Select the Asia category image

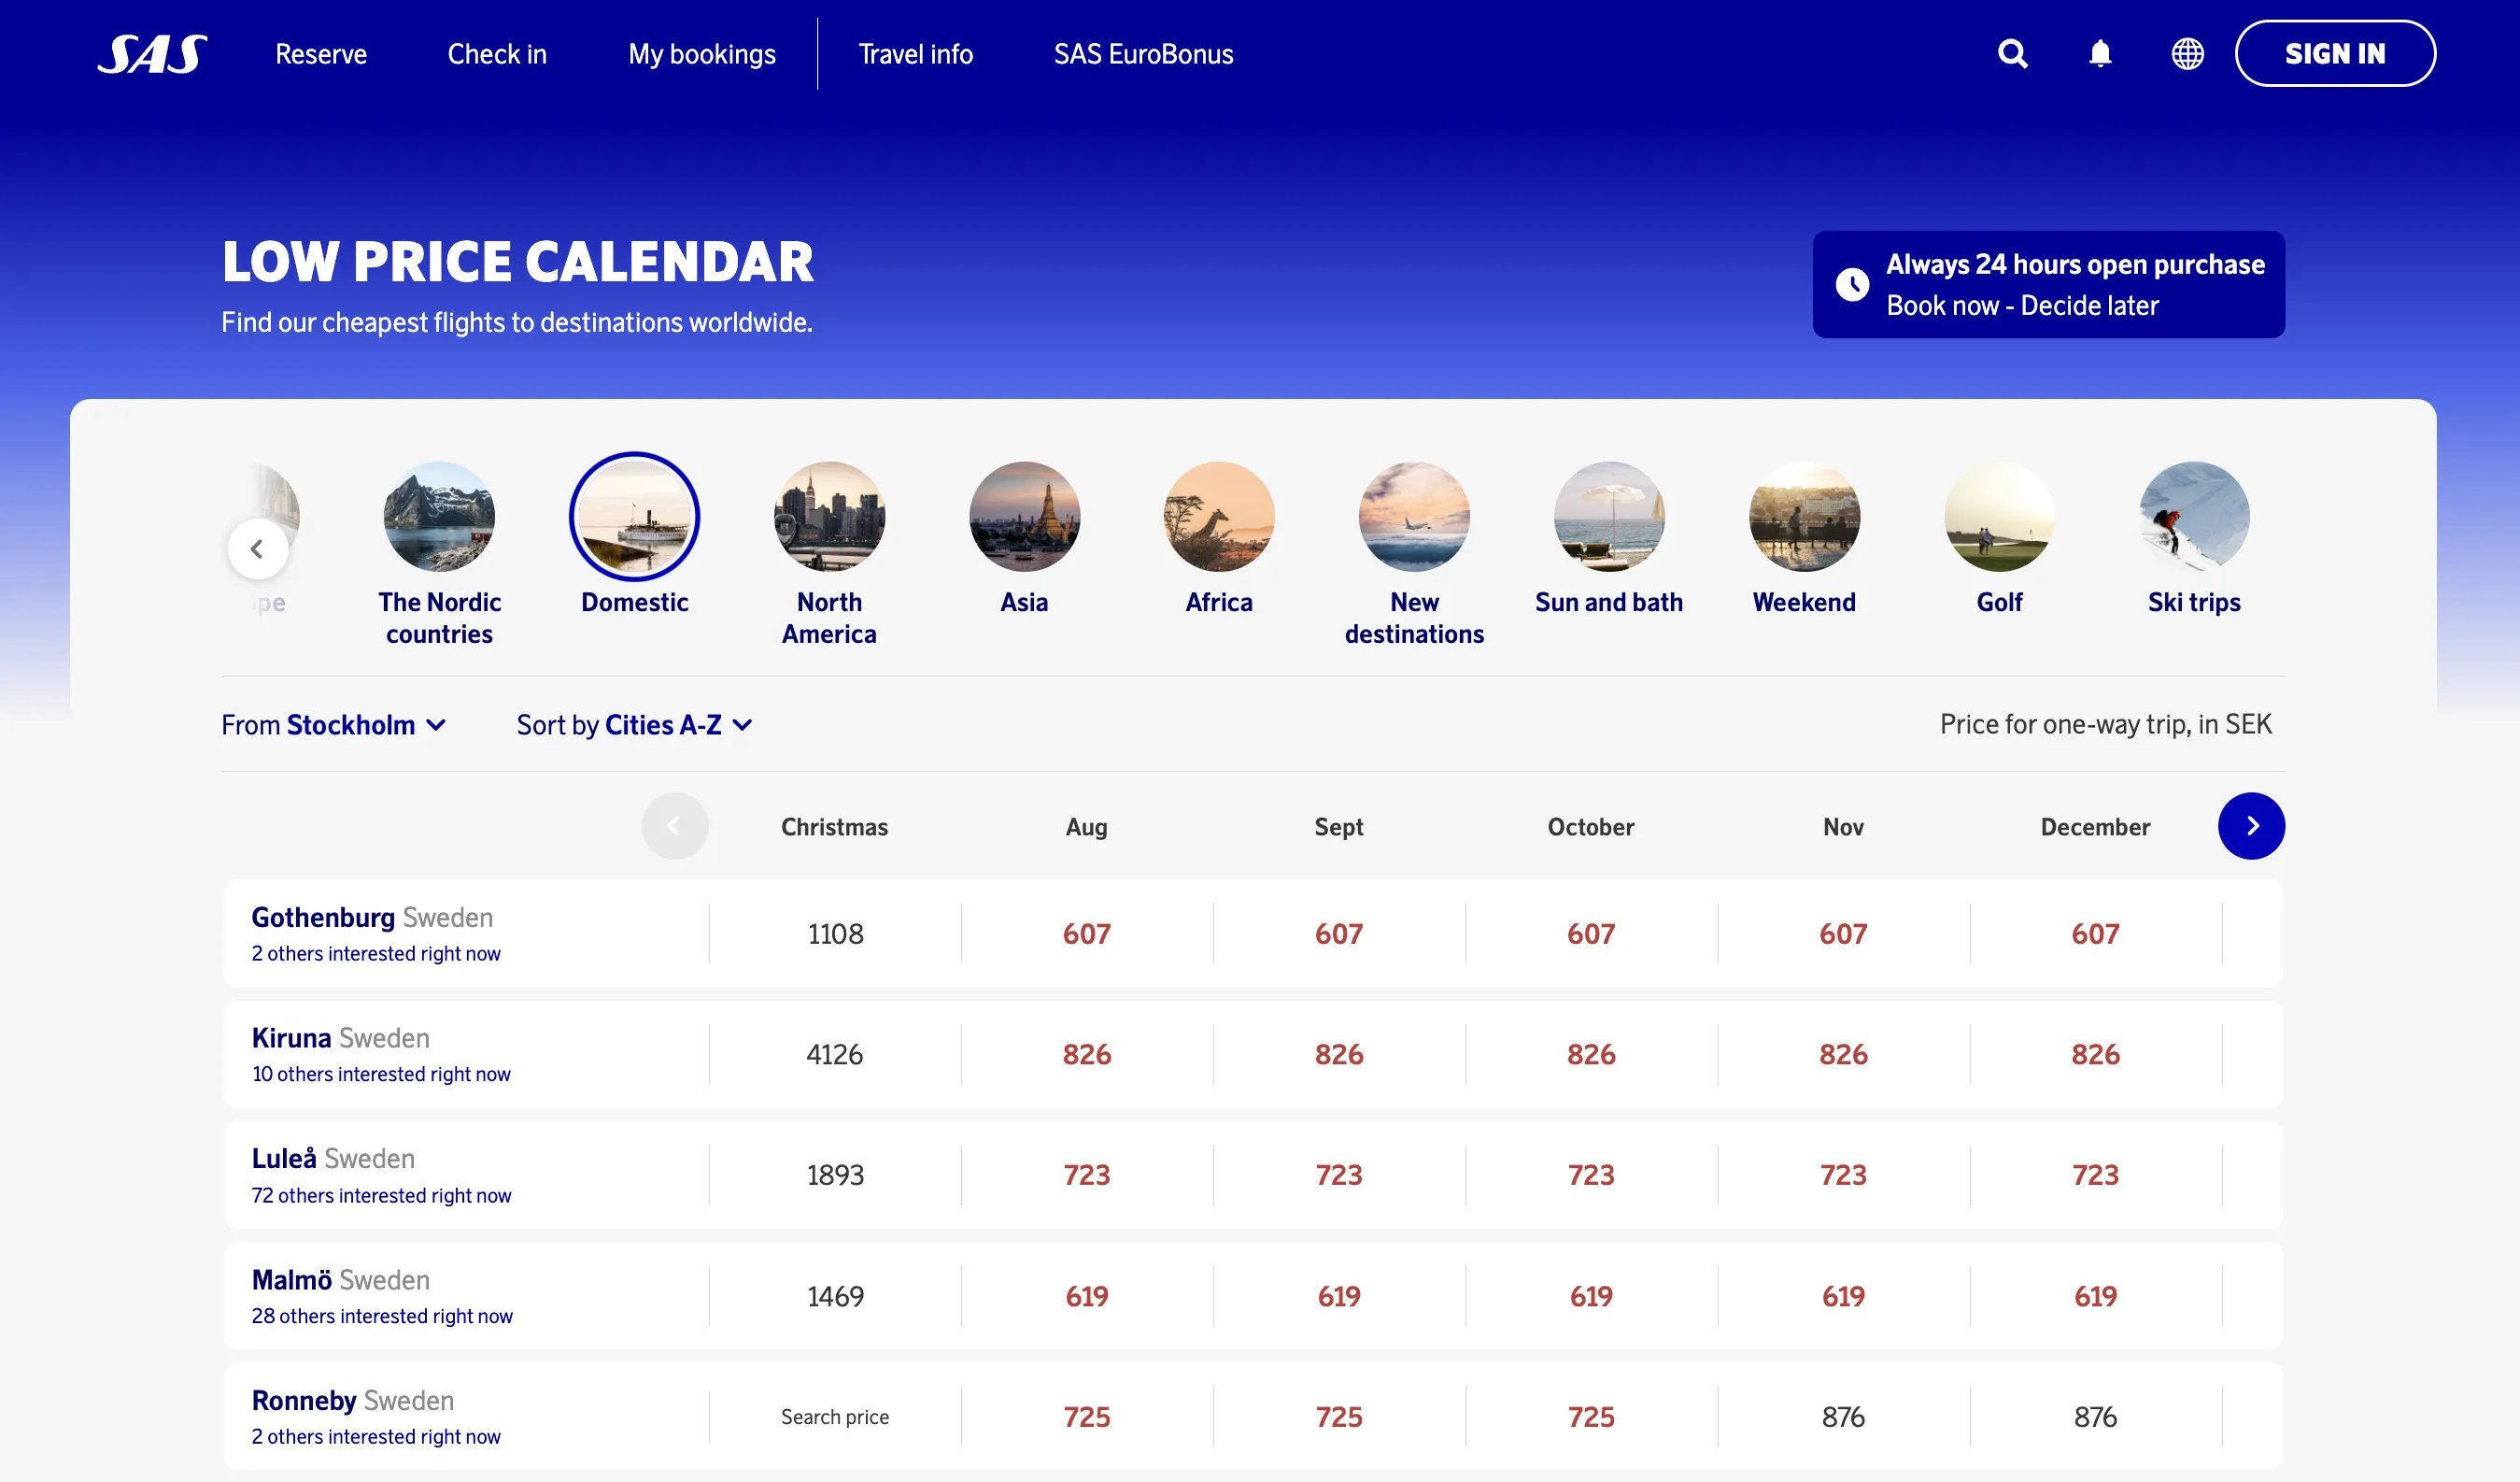(1024, 517)
